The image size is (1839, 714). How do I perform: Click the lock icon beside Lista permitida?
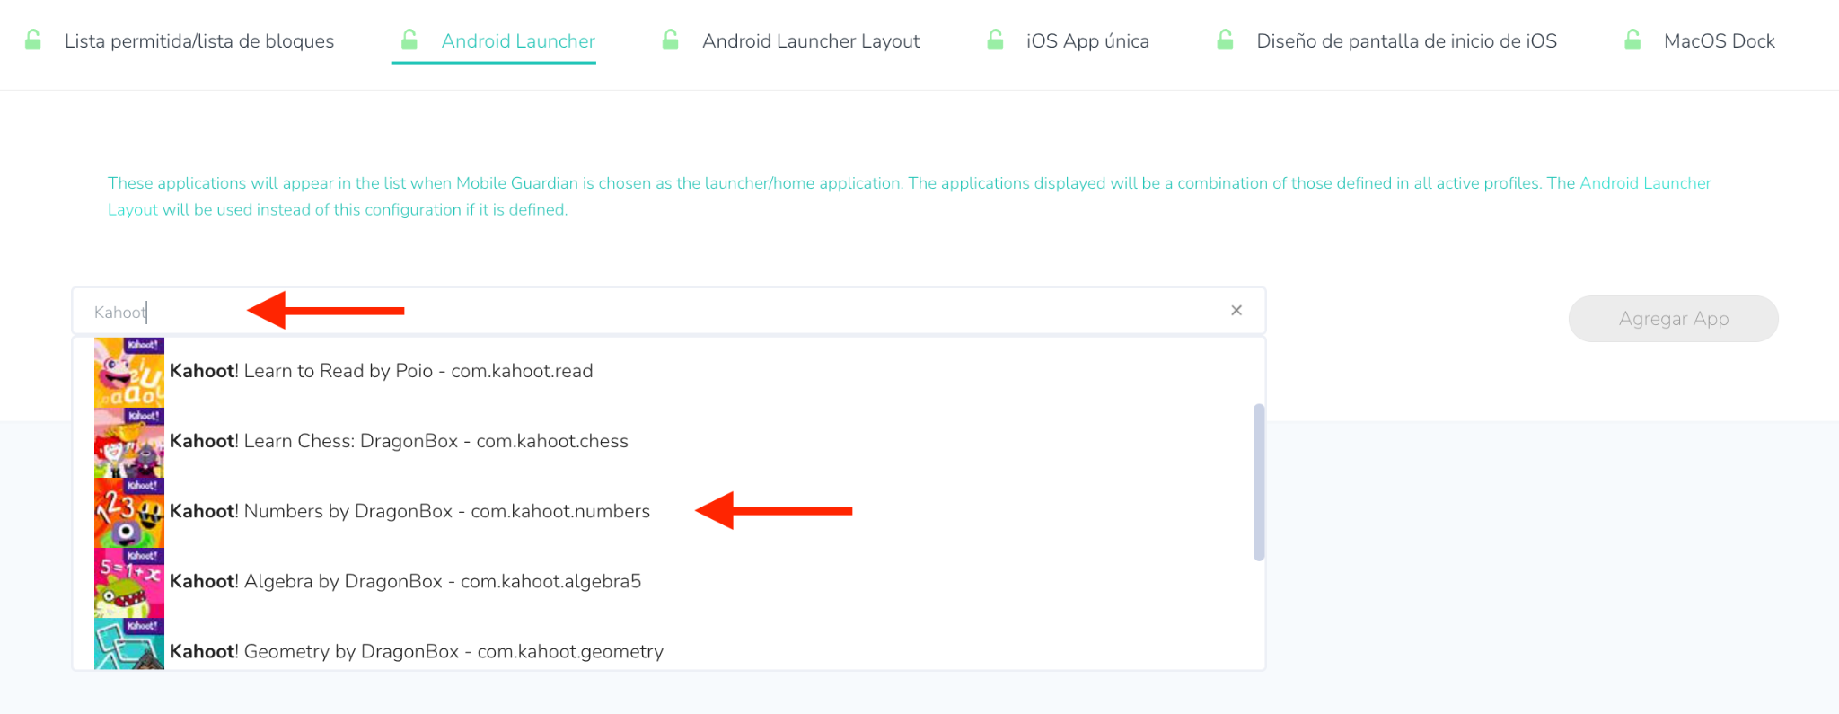[33, 40]
